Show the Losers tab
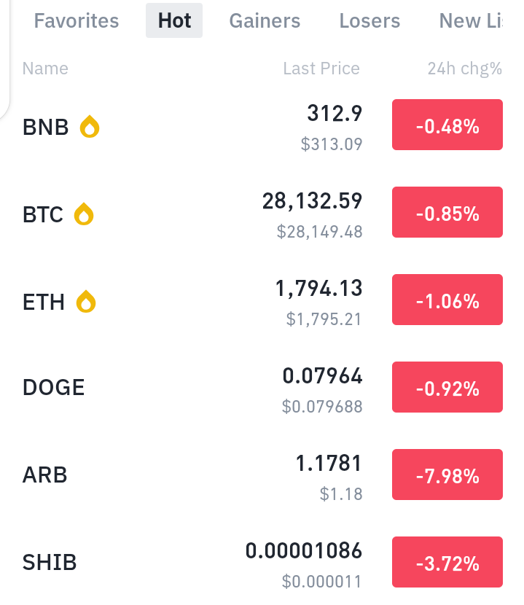Viewport: 524px width, 605px height. [x=369, y=20]
